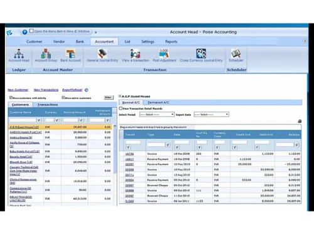Open the Bank ribbon tab
This screenshot has height=235, width=314.
(x=80, y=41)
